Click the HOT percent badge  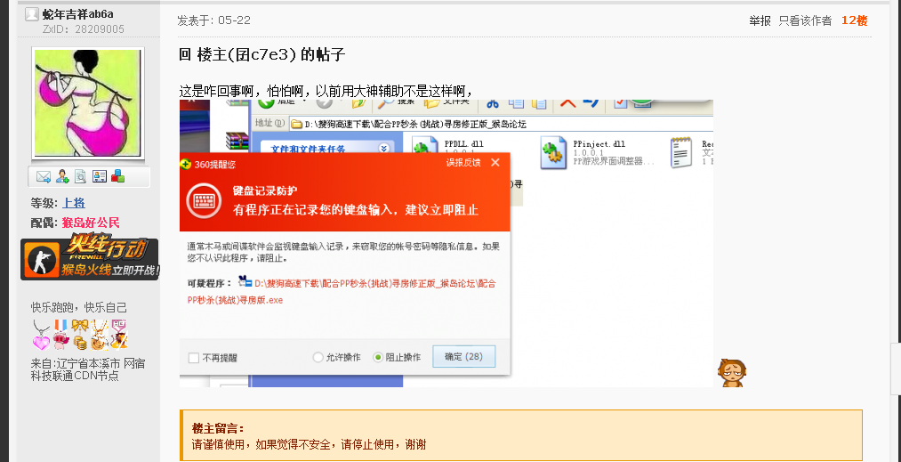tap(119, 336)
